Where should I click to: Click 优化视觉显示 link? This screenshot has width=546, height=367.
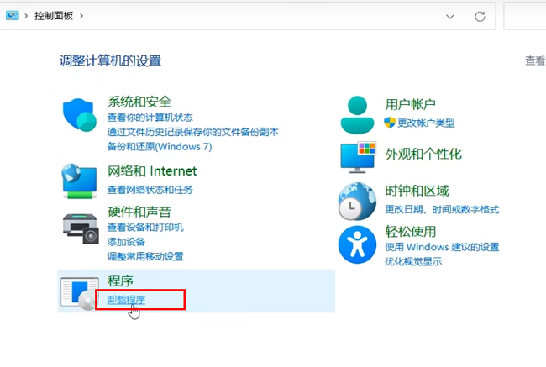tap(413, 261)
